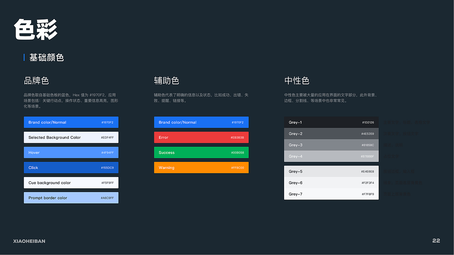Select the orange Warning swatch
Screen dimensions: 454x255
pos(201,168)
